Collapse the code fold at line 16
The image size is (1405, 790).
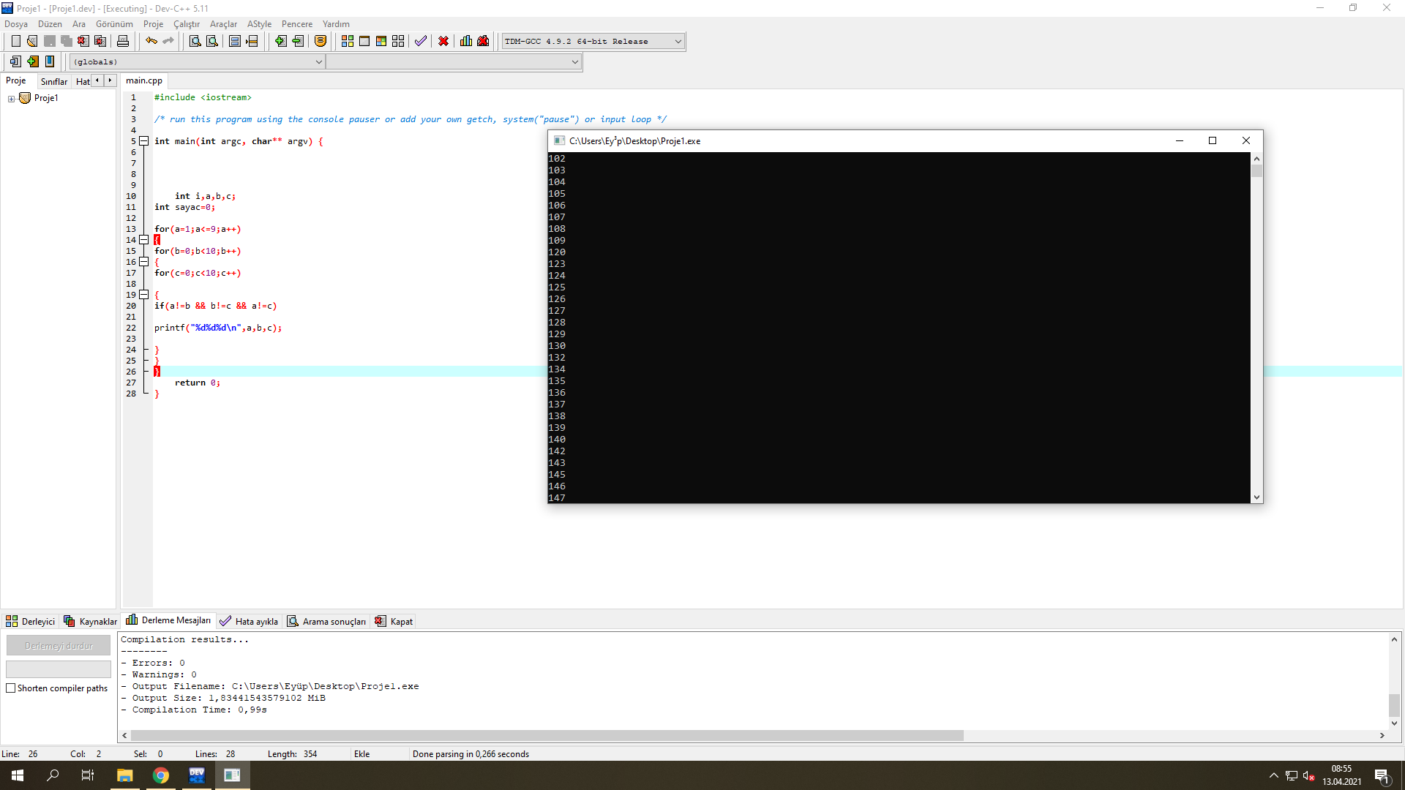pyautogui.click(x=144, y=262)
